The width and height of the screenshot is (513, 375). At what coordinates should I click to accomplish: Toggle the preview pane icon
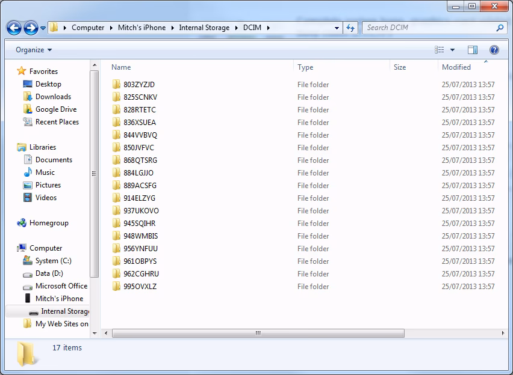pyautogui.click(x=473, y=50)
